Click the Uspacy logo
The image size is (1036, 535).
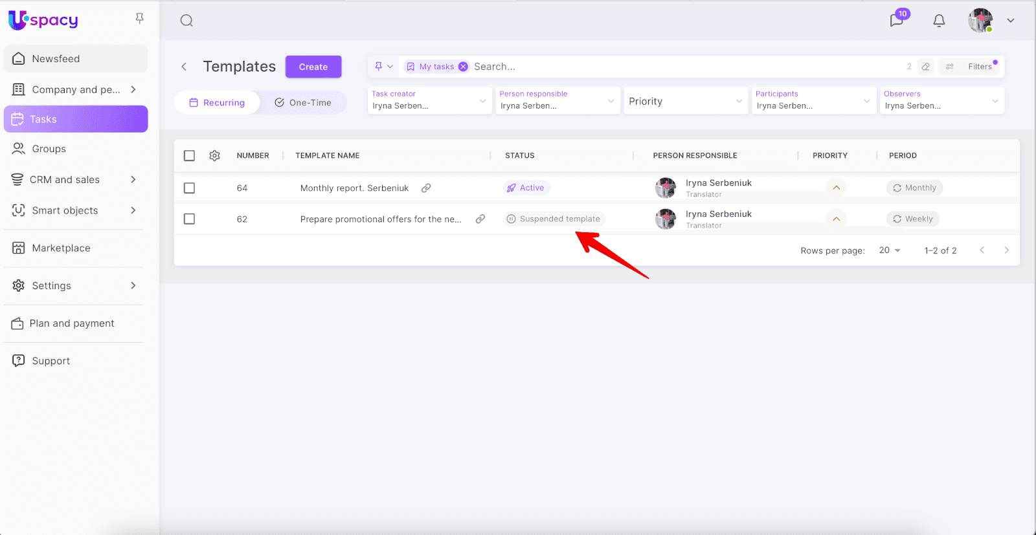tap(43, 20)
